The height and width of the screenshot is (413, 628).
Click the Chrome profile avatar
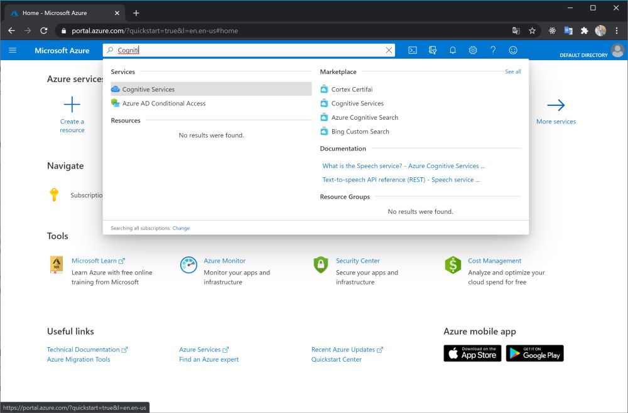coord(600,31)
